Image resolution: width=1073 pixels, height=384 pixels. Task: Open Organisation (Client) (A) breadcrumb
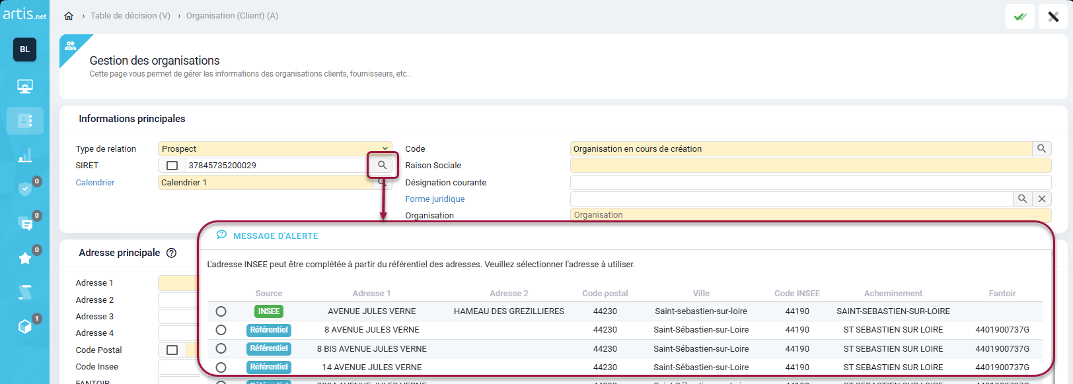click(x=232, y=16)
